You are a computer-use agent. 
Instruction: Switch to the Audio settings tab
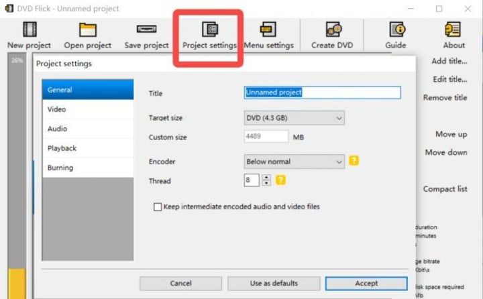88,129
